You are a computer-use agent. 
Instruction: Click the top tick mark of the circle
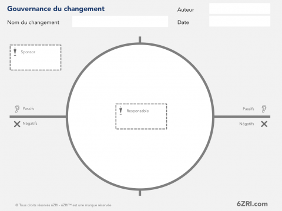click(140, 40)
